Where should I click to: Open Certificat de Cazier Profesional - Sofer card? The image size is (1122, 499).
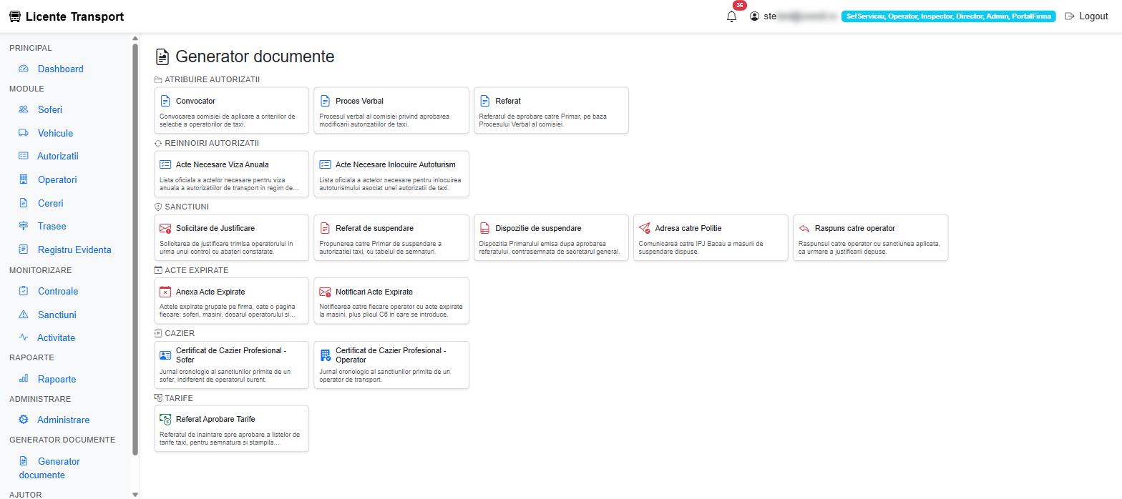point(232,365)
